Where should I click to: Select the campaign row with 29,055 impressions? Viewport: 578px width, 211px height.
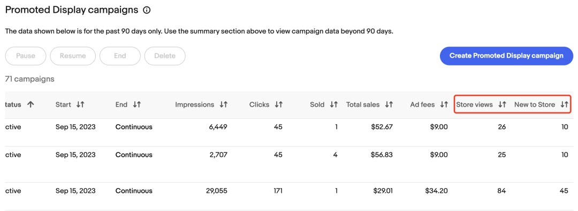point(289,196)
